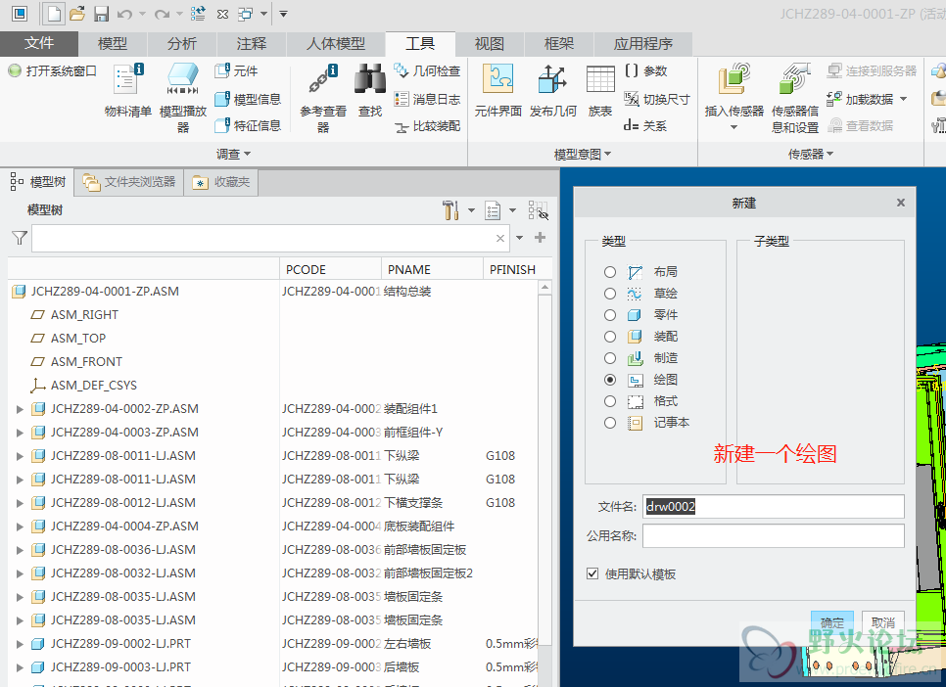This screenshot has height=687, width=946.
Task: Open 调查 group dropdown
Action: coord(233,155)
